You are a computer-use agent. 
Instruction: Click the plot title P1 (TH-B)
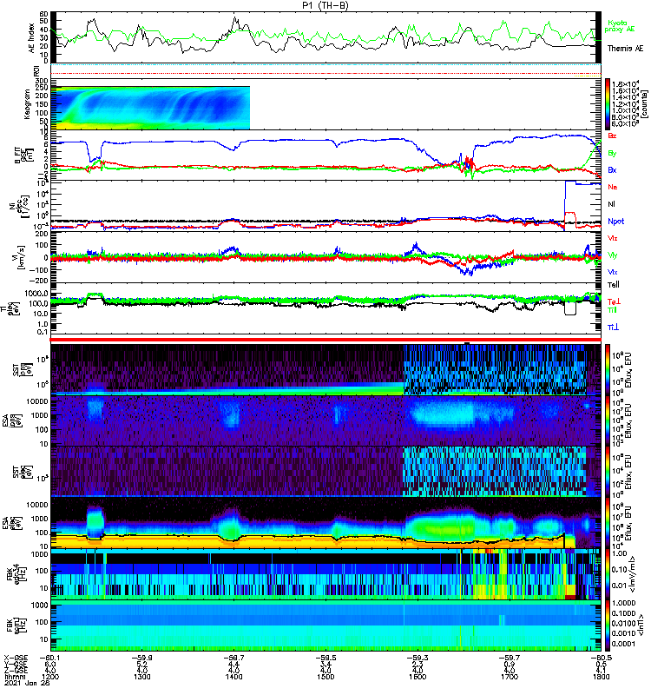coord(325,5)
